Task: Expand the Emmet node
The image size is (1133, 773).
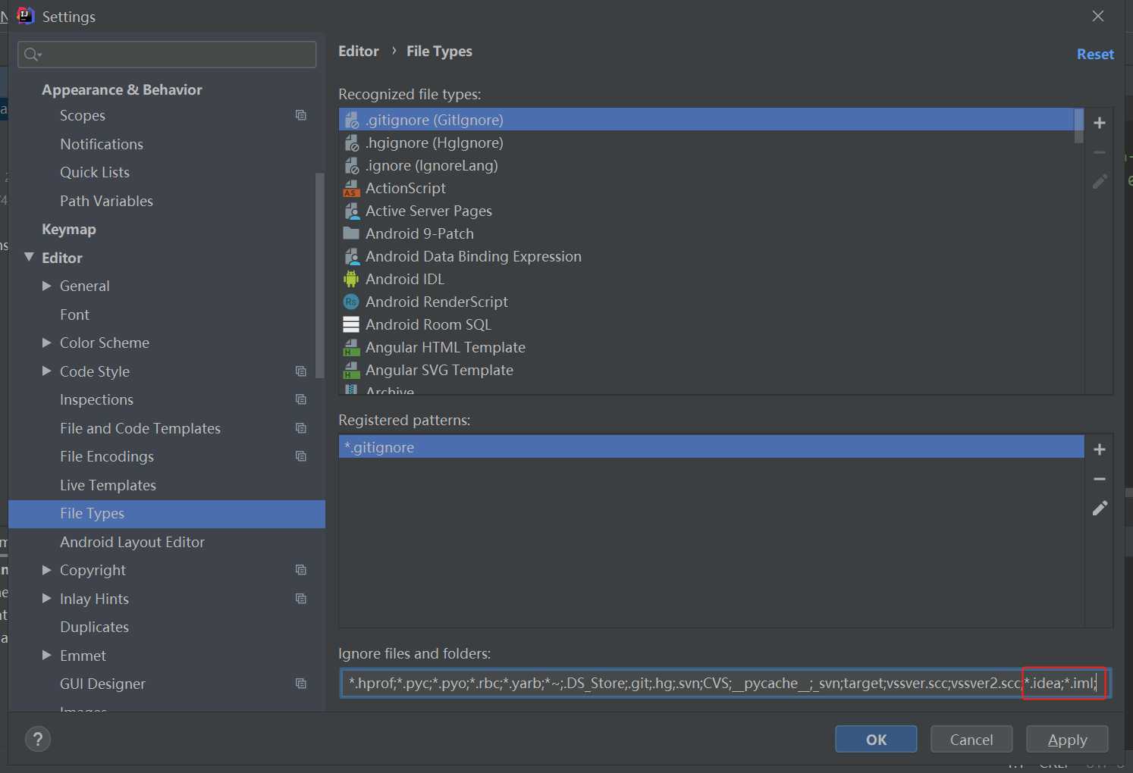Action: 46,656
